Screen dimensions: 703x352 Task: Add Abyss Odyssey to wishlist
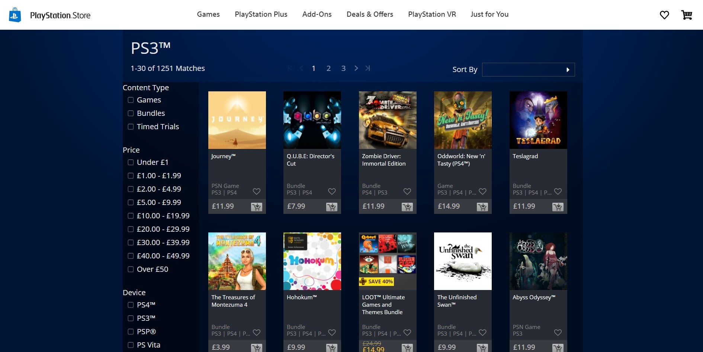tap(558, 333)
